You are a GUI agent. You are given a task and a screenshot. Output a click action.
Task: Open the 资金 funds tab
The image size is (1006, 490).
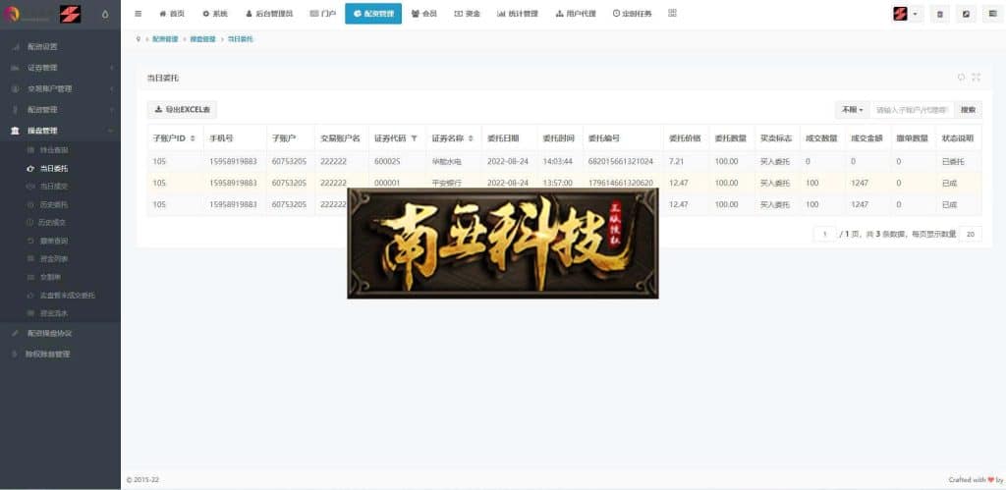coord(467,13)
